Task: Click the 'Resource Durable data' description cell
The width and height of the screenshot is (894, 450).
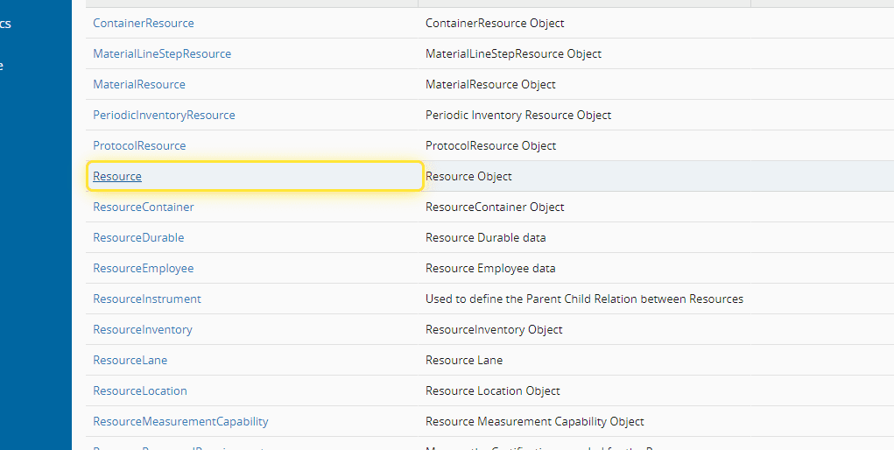Action: (x=485, y=237)
